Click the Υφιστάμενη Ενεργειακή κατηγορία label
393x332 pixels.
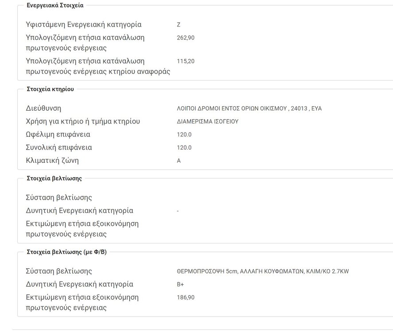[84, 24]
